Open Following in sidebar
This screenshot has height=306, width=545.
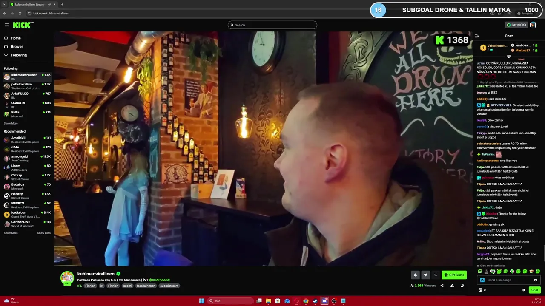(x=19, y=55)
